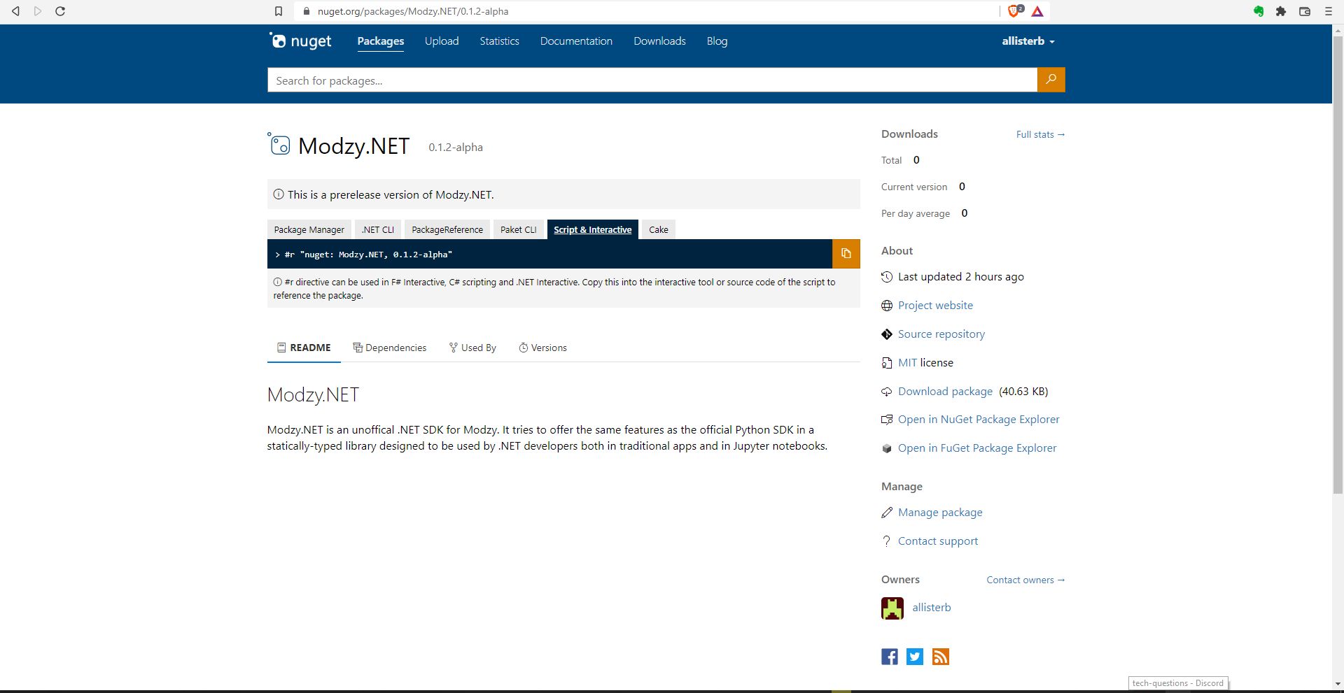Open the Evernote extension icon

(1259, 11)
